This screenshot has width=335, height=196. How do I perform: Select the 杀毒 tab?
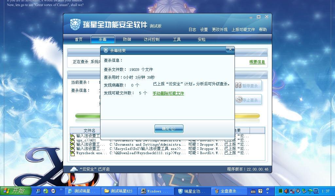(103, 40)
